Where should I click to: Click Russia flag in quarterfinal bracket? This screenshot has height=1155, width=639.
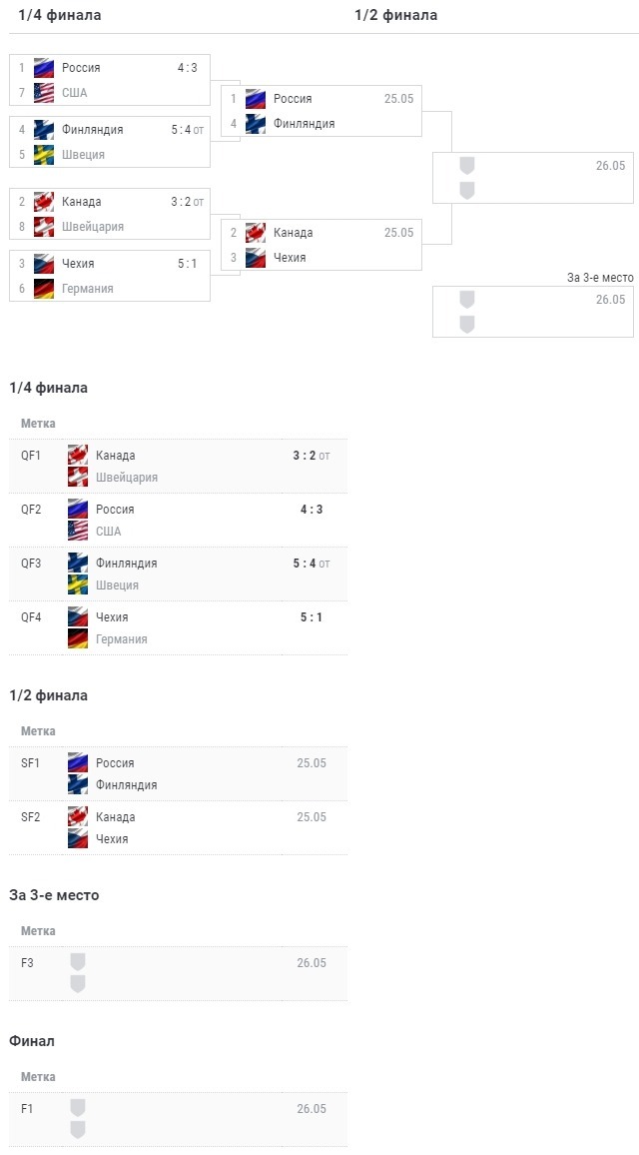[x=44, y=68]
